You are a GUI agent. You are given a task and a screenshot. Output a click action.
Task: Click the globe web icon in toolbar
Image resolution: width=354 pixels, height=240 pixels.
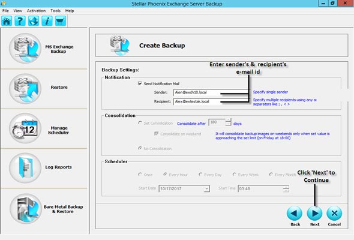[x=34, y=21]
